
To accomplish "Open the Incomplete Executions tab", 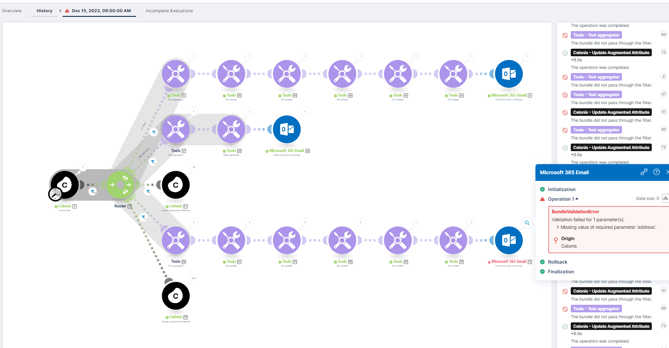I will [x=169, y=10].
